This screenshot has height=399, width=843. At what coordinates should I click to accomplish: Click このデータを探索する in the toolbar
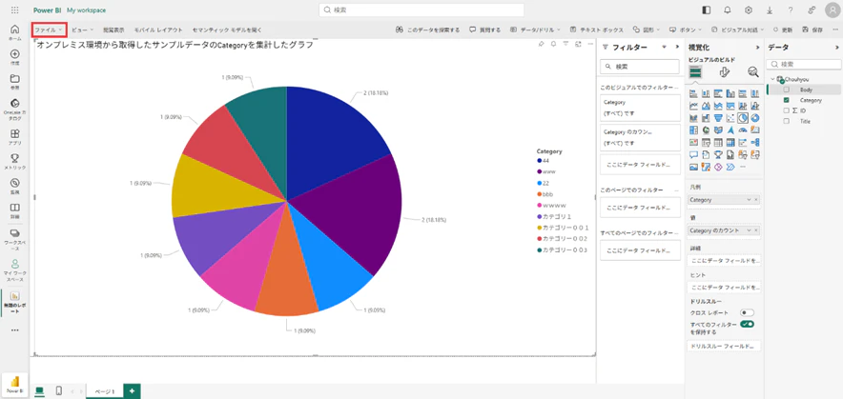[428, 30]
